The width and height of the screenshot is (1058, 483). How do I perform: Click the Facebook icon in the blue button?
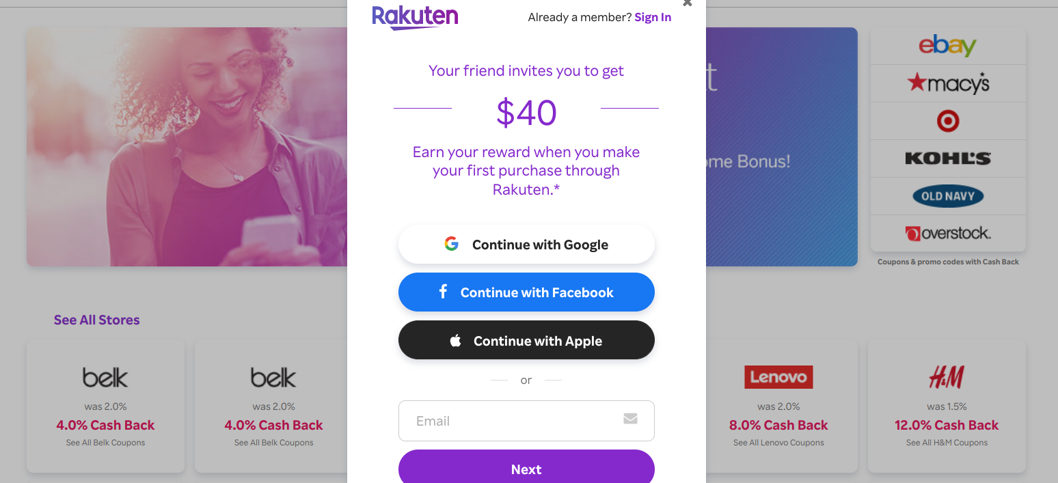pyautogui.click(x=443, y=292)
